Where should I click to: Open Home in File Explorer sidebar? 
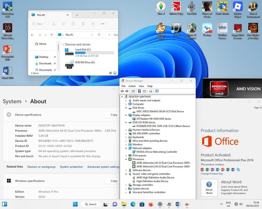tap(41, 44)
